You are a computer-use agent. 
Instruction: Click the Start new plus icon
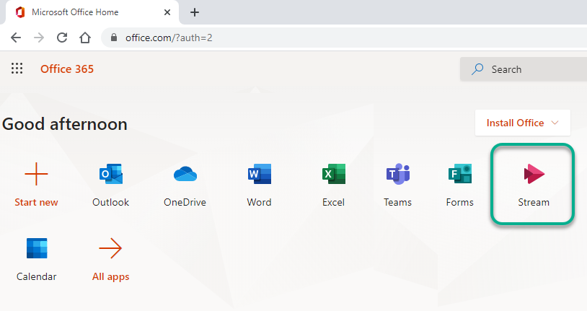[36, 174]
